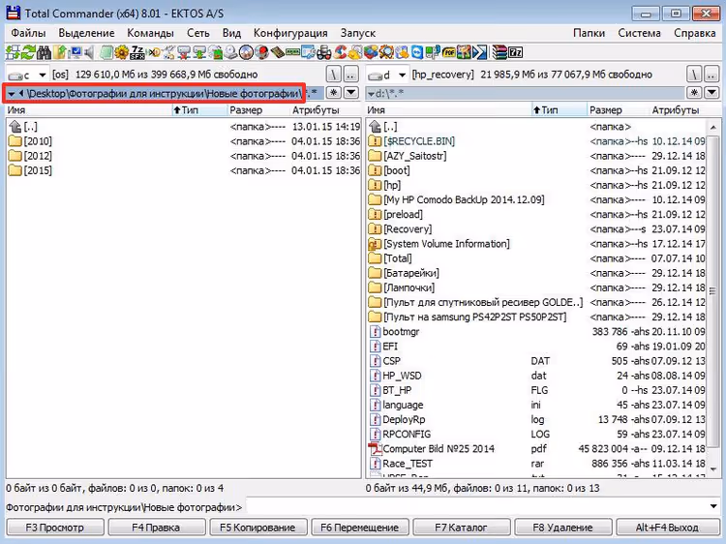This screenshot has width=726, height=544.
Task: Open the Файлы menu
Action: pos(28,33)
